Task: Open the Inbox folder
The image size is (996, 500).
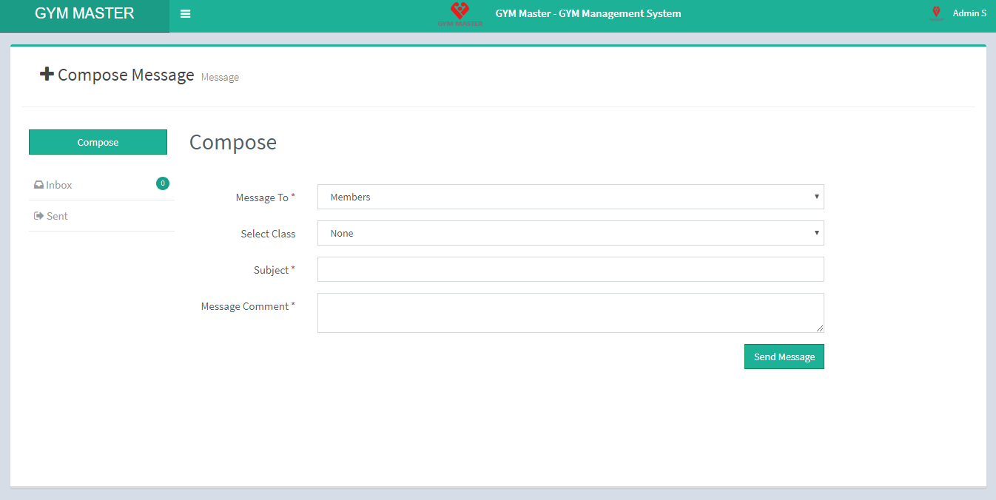Action: click(x=59, y=185)
